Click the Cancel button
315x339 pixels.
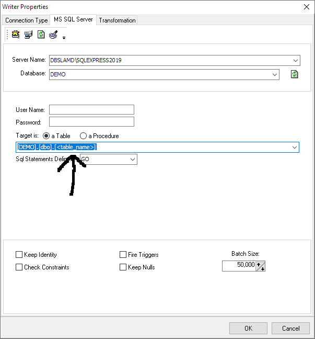click(x=290, y=328)
